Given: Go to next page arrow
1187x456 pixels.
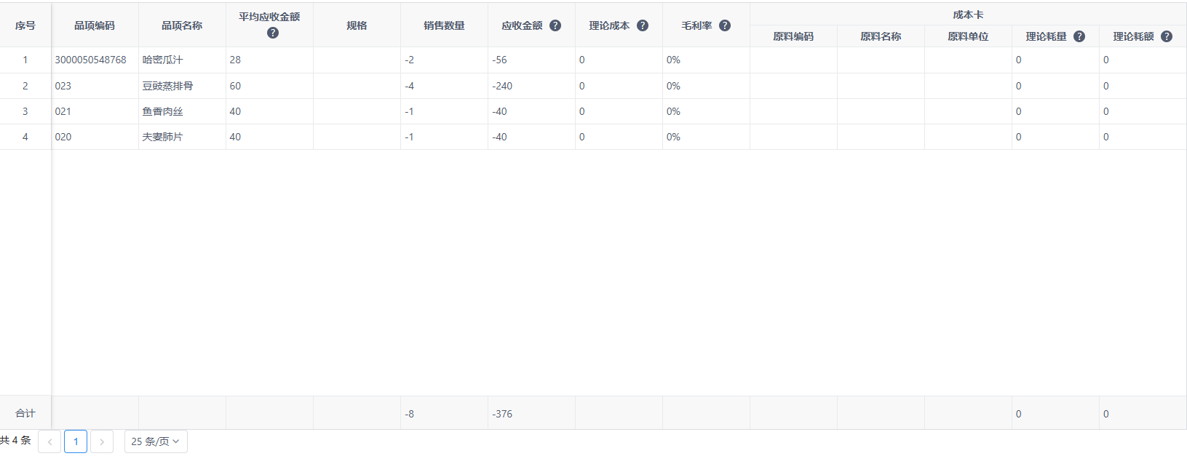Looking at the screenshot, I should pos(102,441).
